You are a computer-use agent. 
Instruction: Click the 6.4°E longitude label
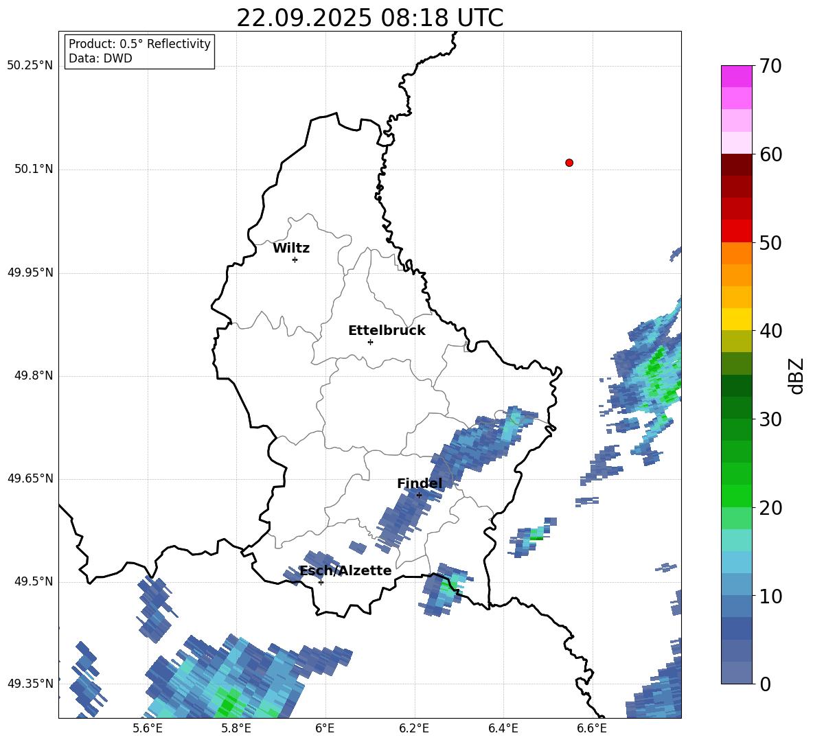coord(503,728)
